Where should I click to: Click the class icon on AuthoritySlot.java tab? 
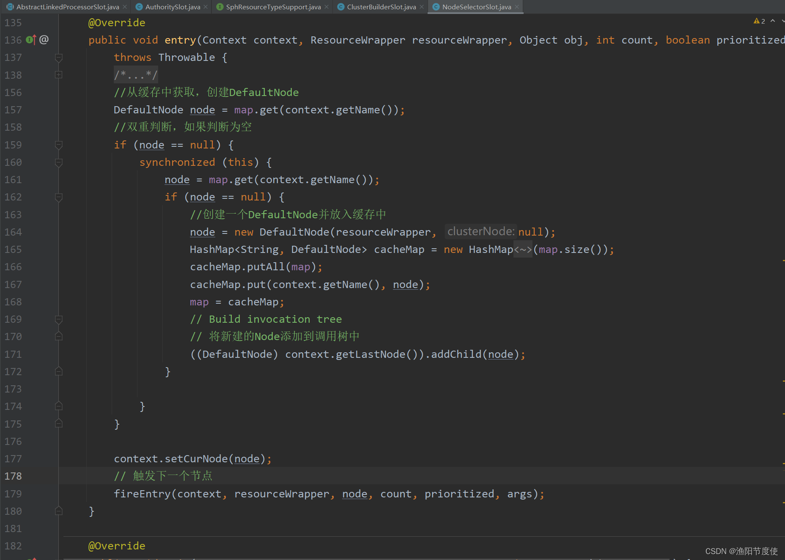(139, 7)
